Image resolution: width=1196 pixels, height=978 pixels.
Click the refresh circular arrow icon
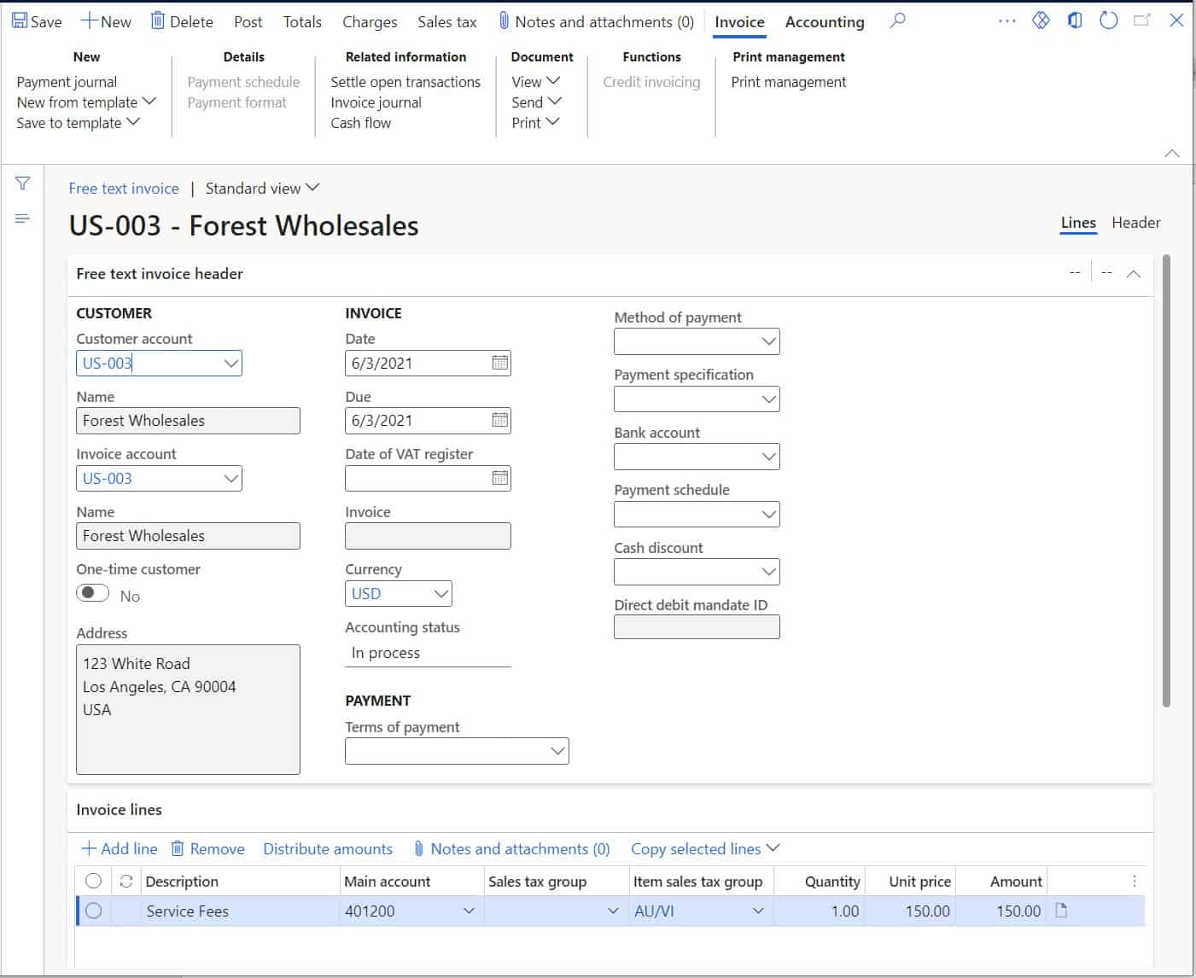tap(1109, 20)
